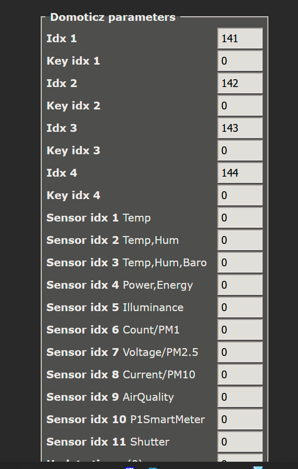The image size is (298, 469).
Task: Select the Key idx 4 input field
Action: (x=240, y=195)
